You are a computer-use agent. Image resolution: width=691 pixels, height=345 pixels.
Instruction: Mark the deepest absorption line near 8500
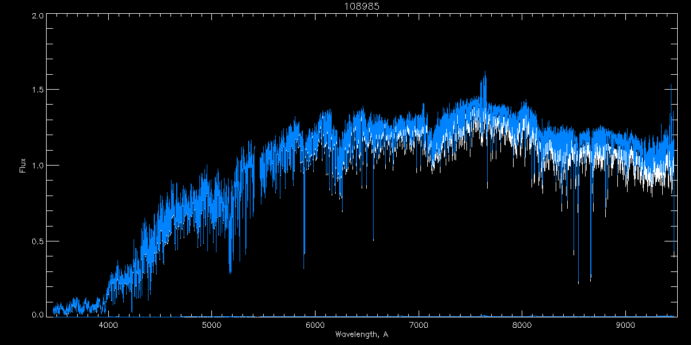[578, 282]
